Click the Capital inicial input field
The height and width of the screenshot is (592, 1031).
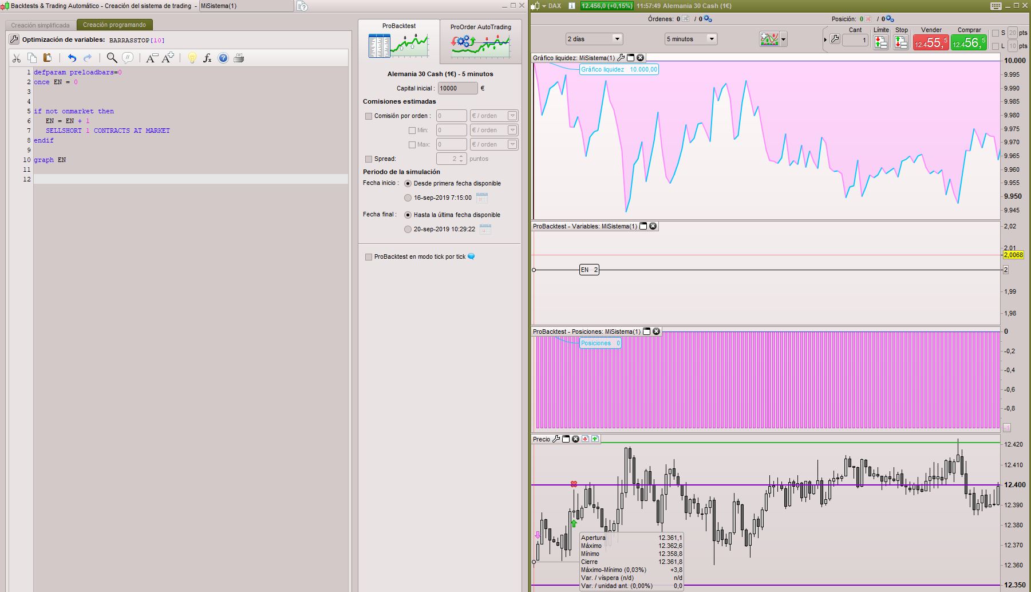click(457, 88)
